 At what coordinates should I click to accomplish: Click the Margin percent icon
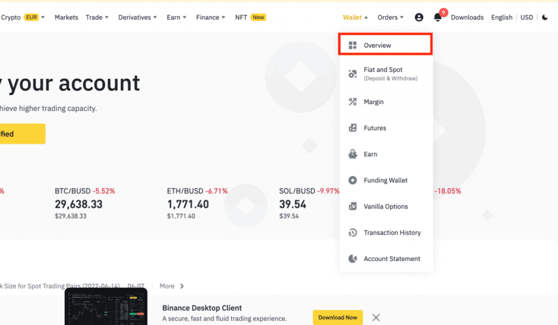[x=353, y=102]
